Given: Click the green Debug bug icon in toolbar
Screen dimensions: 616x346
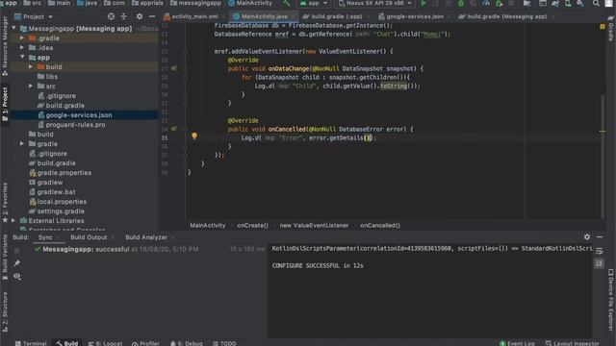Looking at the screenshot, I should click(x=461, y=4).
